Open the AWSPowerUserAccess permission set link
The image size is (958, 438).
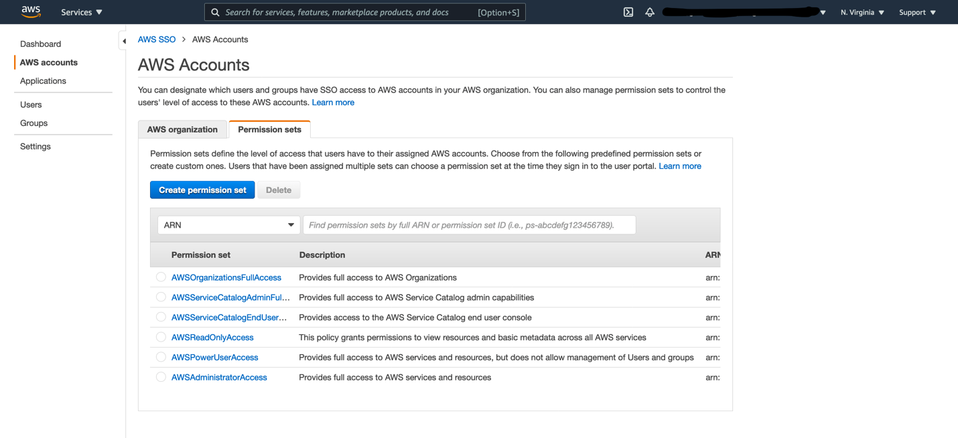[214, 357]
